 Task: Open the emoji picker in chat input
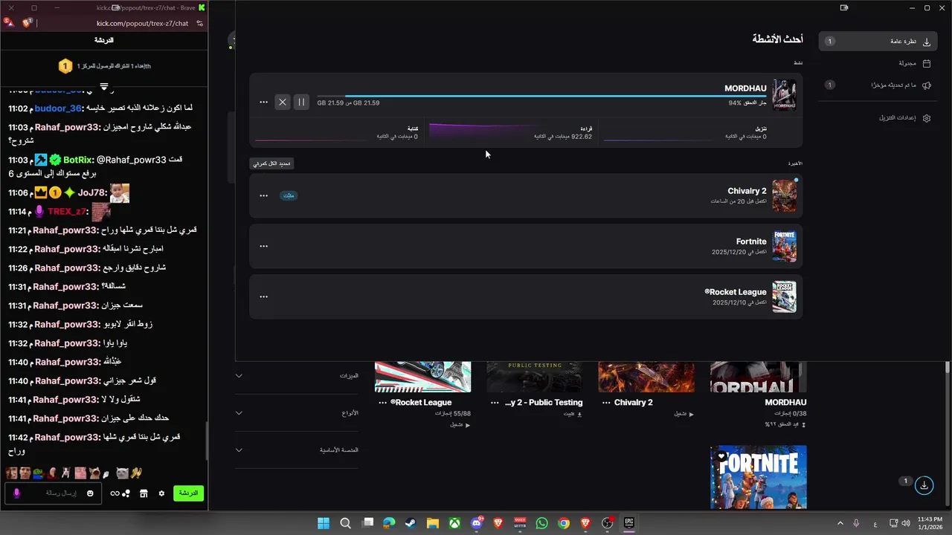pyautogui.click(x=90, y=493)
